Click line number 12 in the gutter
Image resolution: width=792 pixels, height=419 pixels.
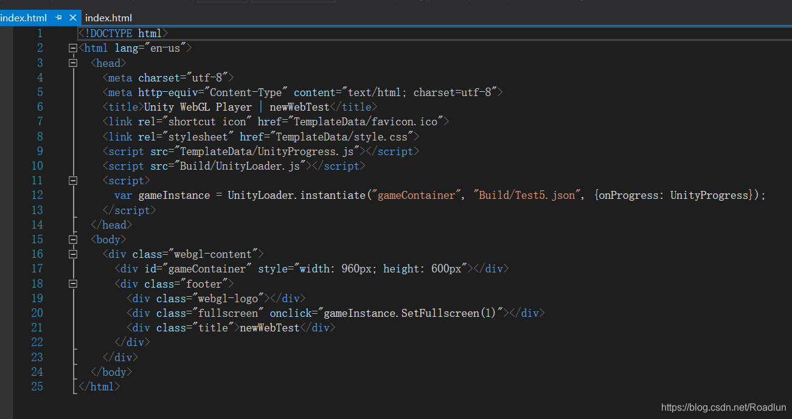click(x=36, y=195)
